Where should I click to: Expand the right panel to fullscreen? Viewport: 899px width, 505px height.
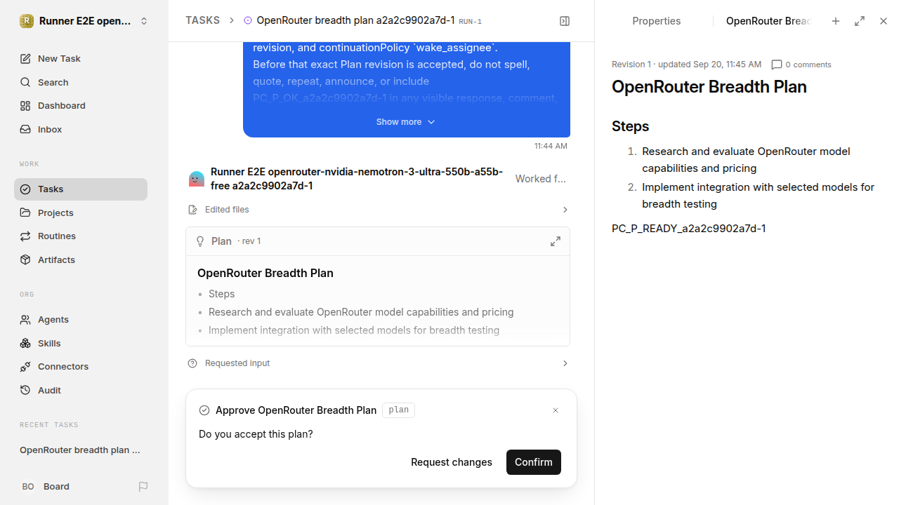pos(860,21)
